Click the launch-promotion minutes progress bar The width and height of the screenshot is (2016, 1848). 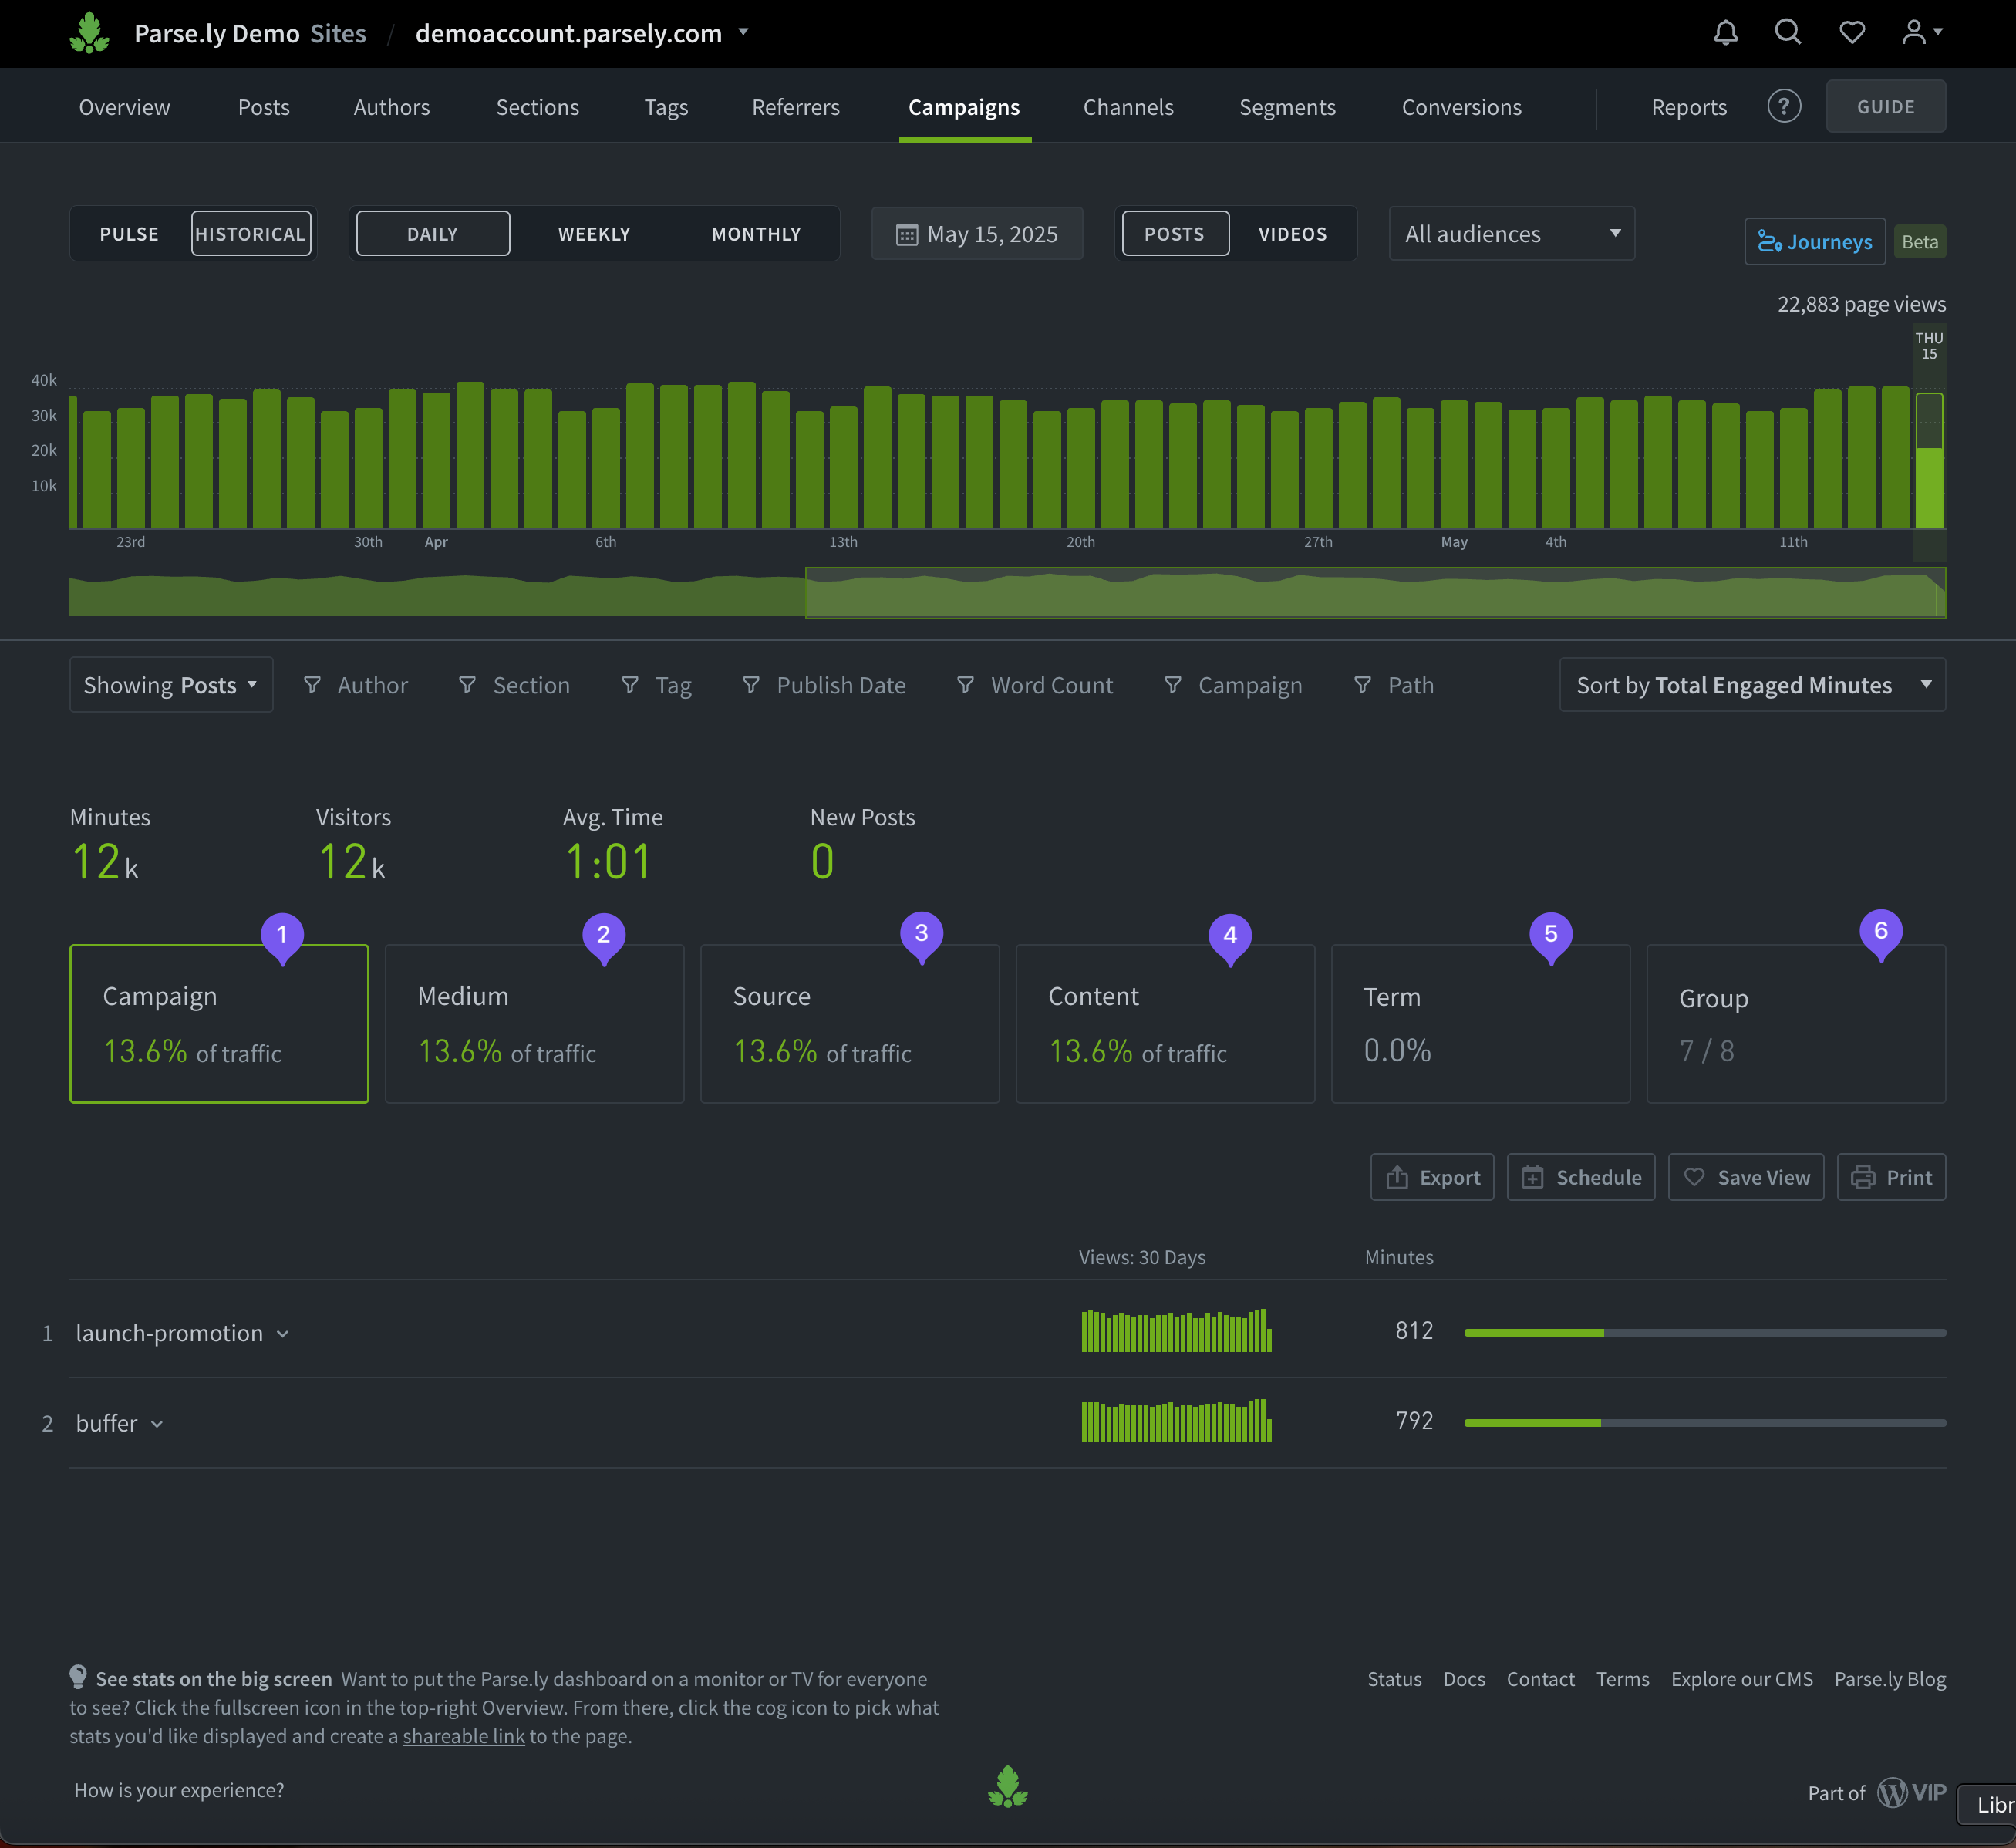(x=1705, y=1333)
